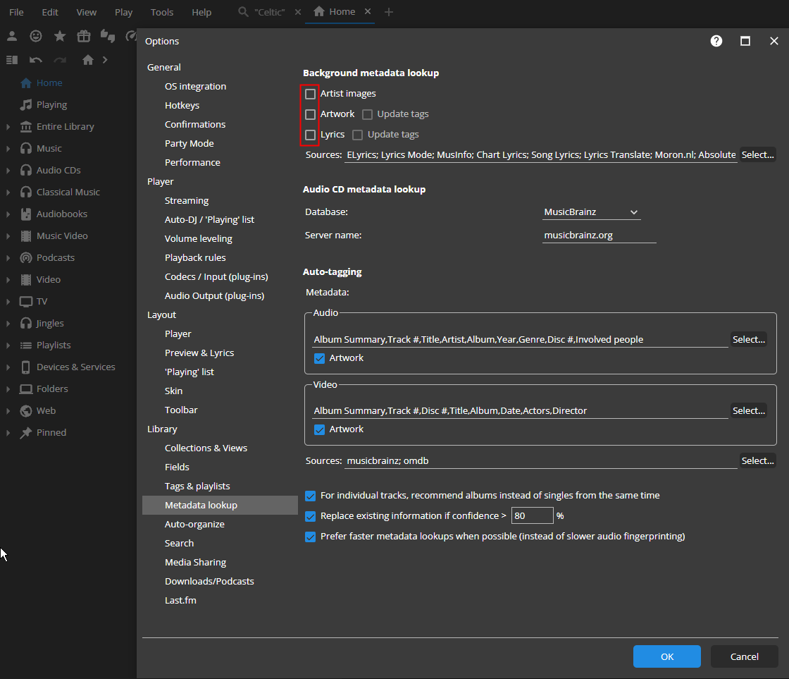Open the File menu
The image size is (789, 679).
coord(17,12)
